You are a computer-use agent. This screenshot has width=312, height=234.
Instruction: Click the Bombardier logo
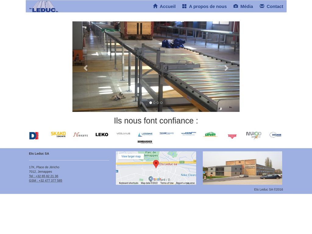[145, 142]
